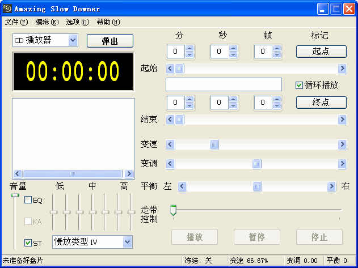The image size is (358, 268).
Task: Click the 起点 start marker button
Action: point(321,52)
